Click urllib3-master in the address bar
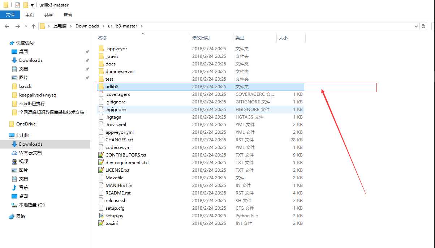Viewport: 435px width, 248px height. [122, 26]
